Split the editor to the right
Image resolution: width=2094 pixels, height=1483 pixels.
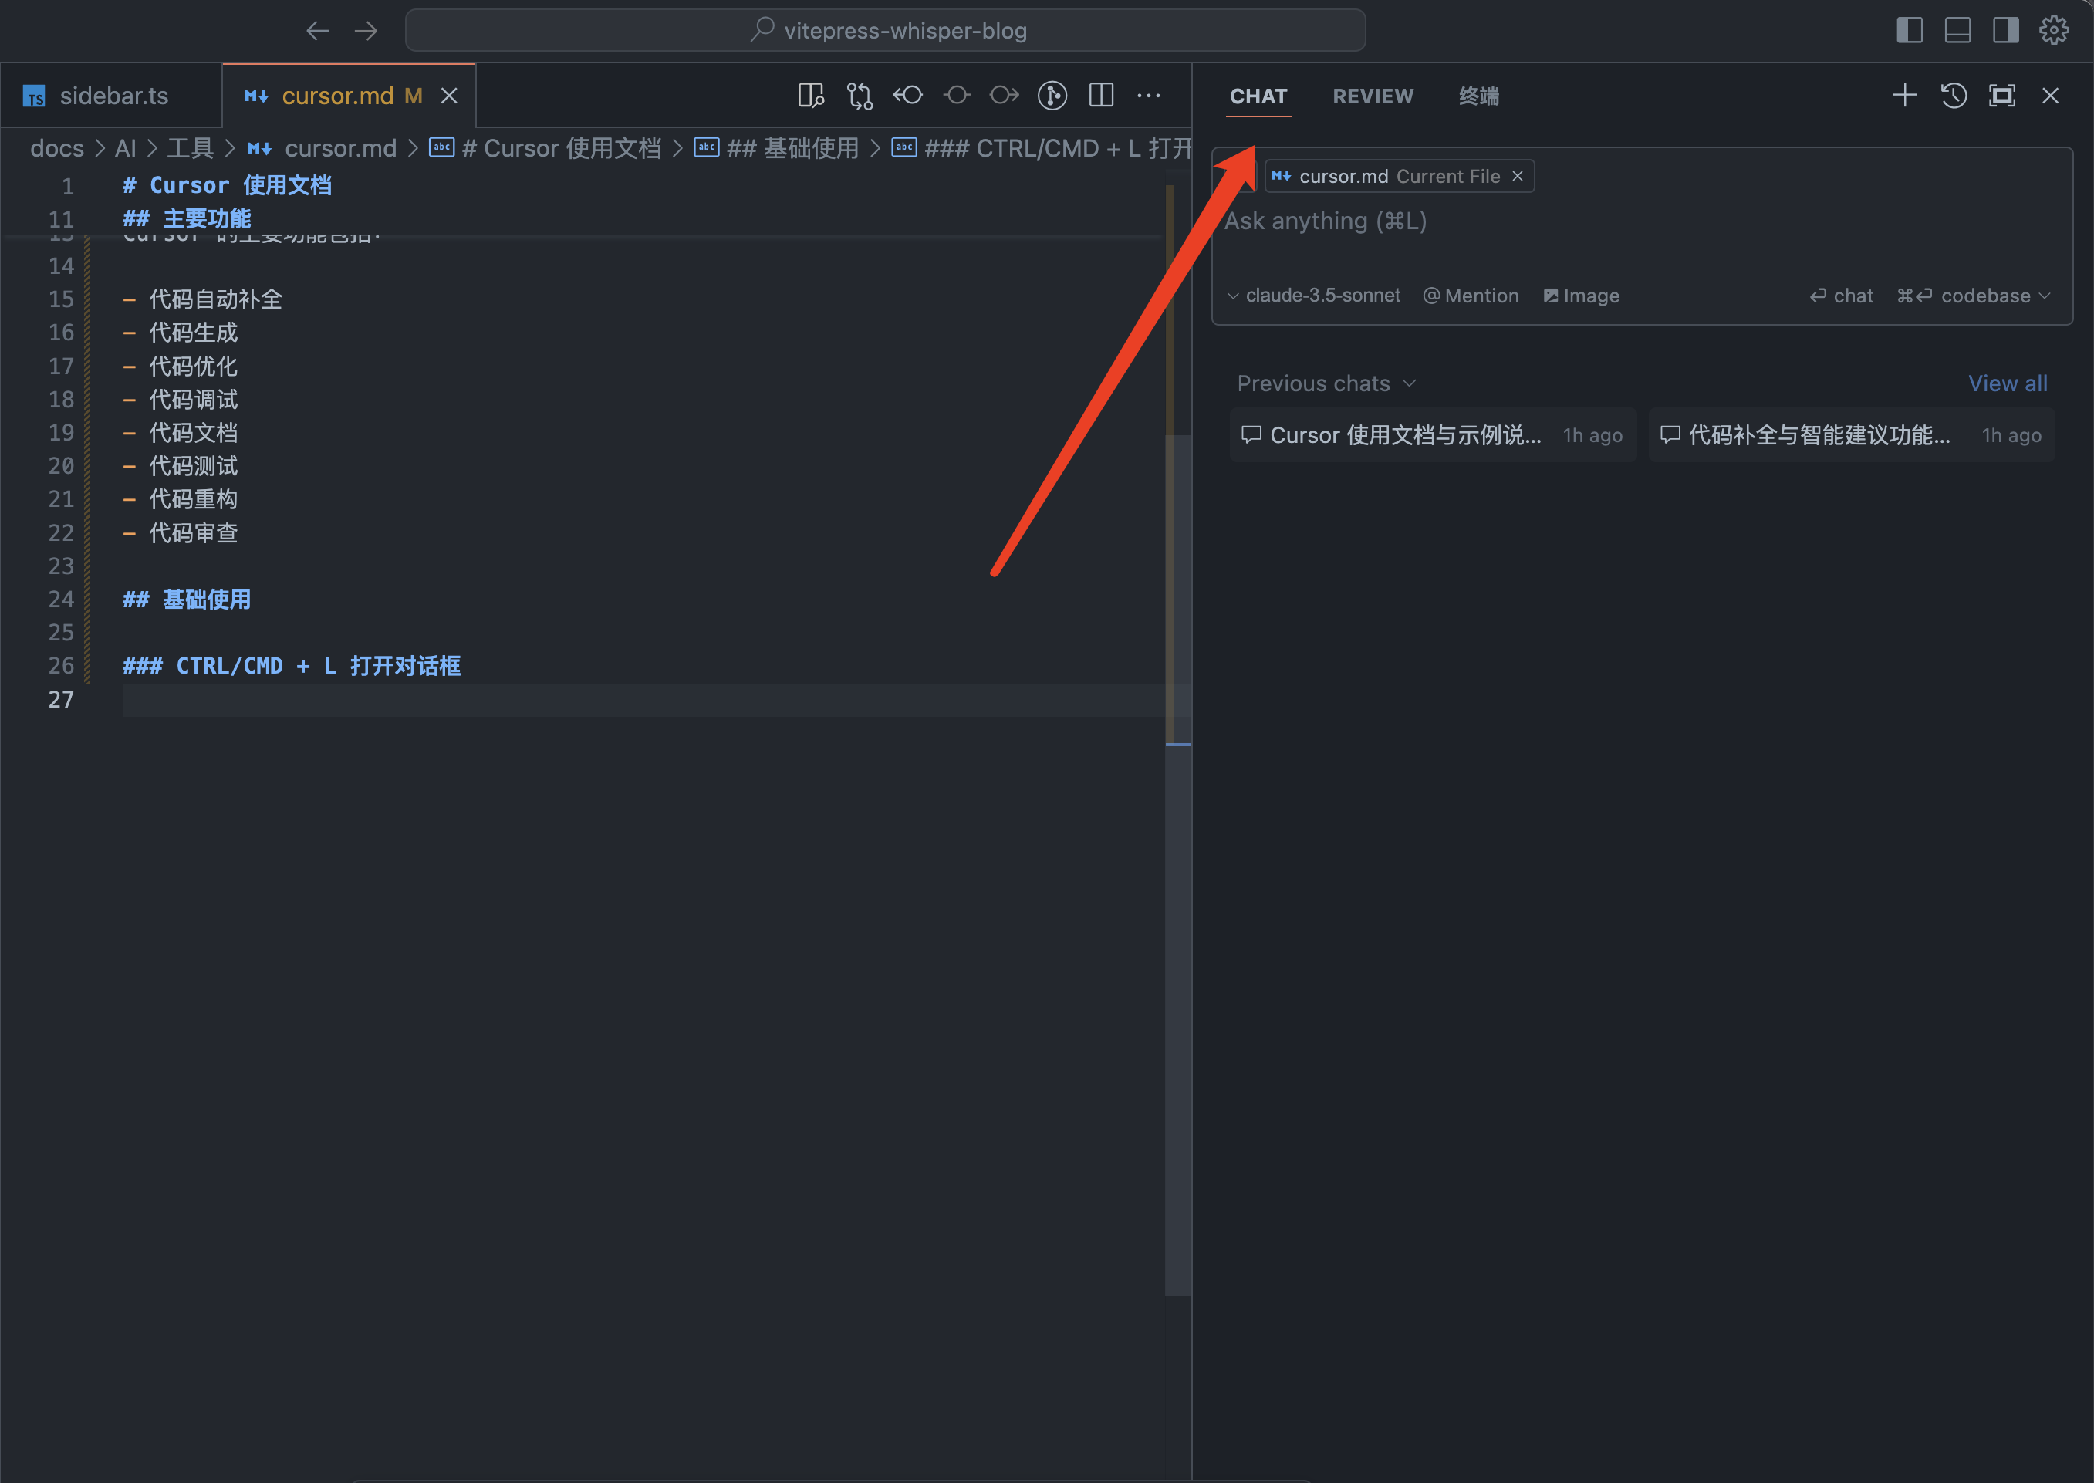(x=1101, y=96)
